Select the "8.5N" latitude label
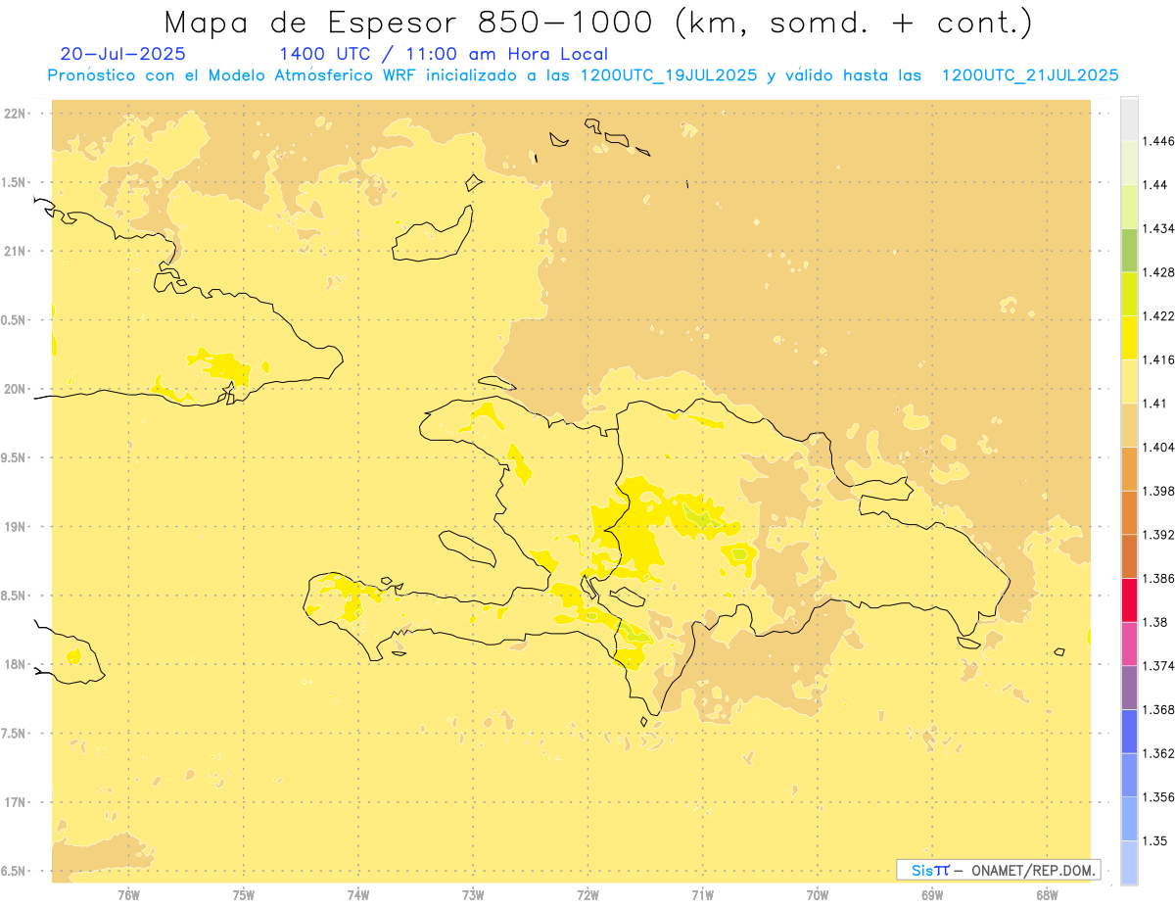 15,596
